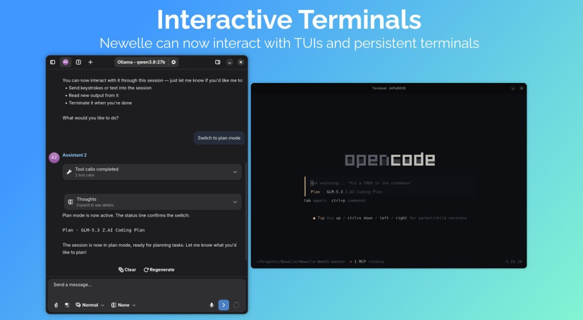Click the orange Tip line in Terminal
Screen dimensions: 583x320
[x=390, y=218]
